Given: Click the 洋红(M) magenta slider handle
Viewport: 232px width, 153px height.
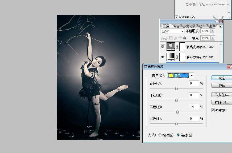Looking at the screenshot, I should tap(176, 100).
